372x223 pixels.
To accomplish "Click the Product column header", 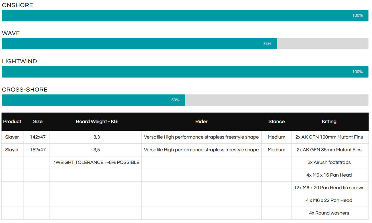I will click(12, 122).
